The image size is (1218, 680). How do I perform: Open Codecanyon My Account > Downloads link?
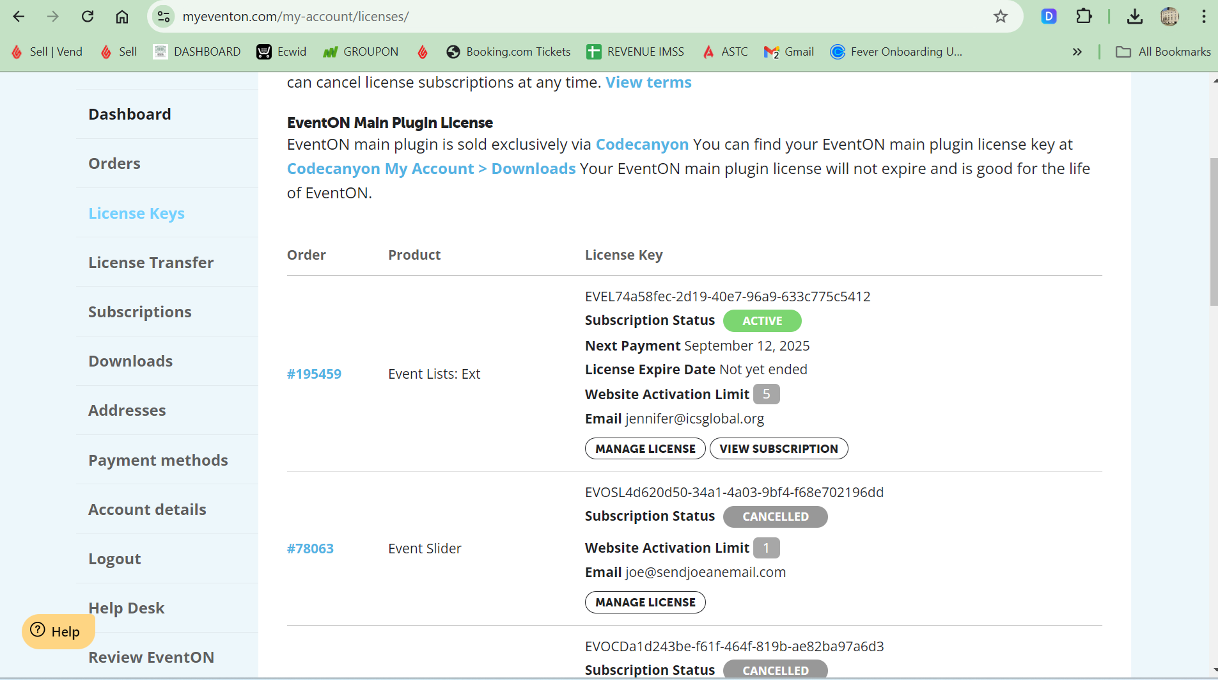[x=431, y=169]
